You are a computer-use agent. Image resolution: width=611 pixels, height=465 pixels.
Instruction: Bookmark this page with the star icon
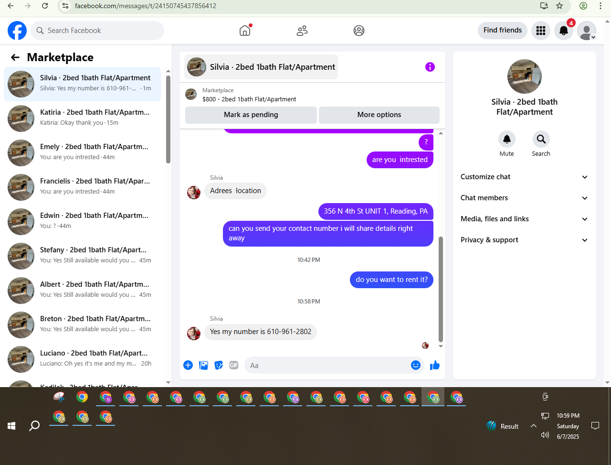click(559, 6)
